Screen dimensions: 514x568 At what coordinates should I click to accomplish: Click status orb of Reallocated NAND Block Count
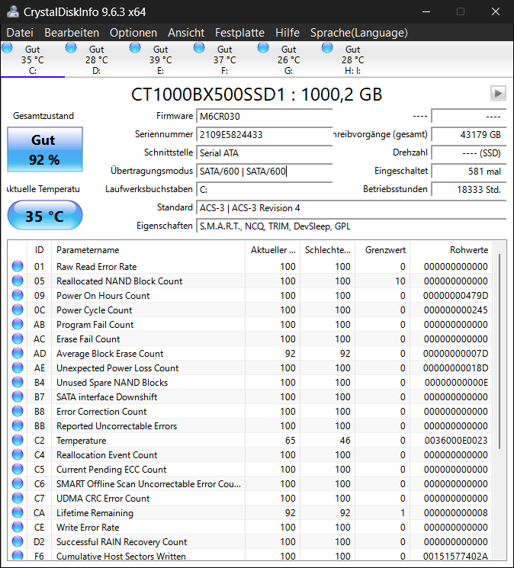tap(18, 281)
